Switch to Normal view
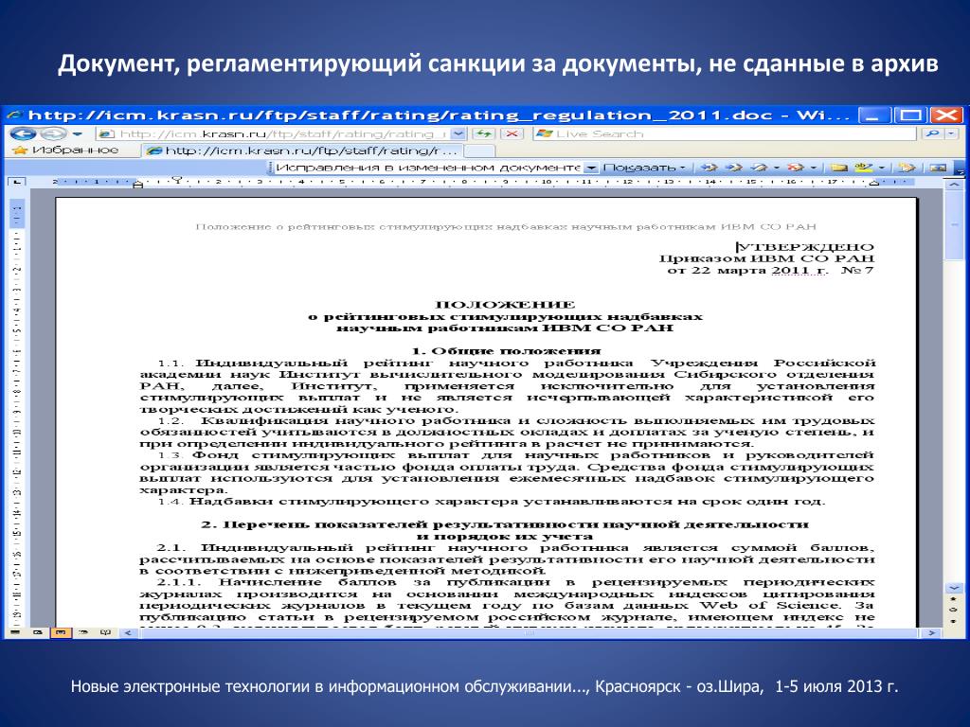Screen dimensions: 970x727 tap(16, 632)
